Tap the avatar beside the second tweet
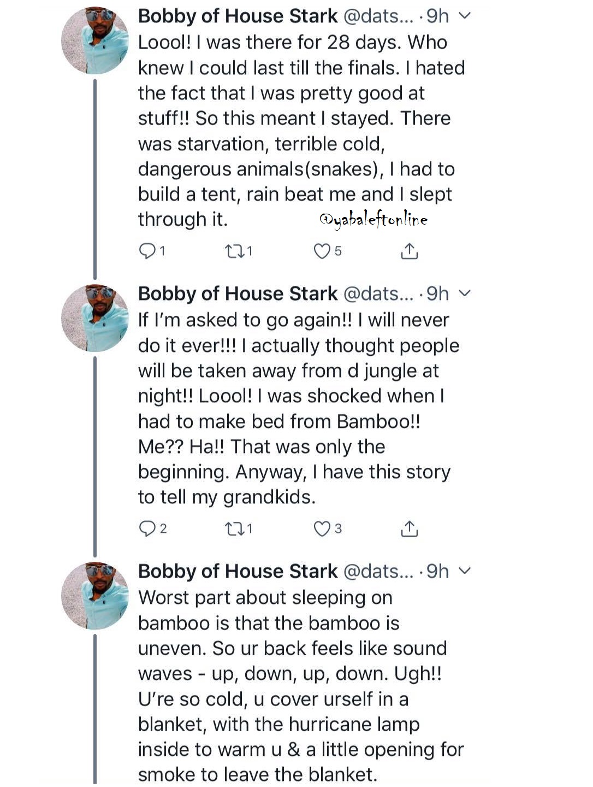The height and width of the screenshot is (787, 593). pyautogui.click(x=95, y=318)
